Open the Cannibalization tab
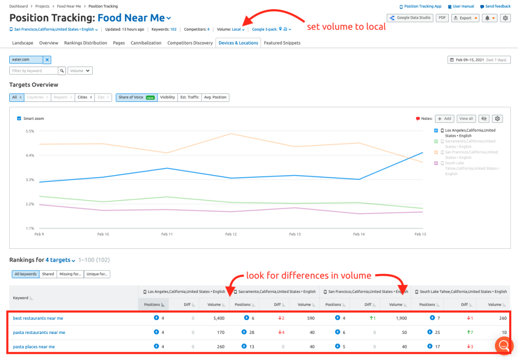Image resolution: width=518 pixels, height=357 pixels. (x=146, y=43)
